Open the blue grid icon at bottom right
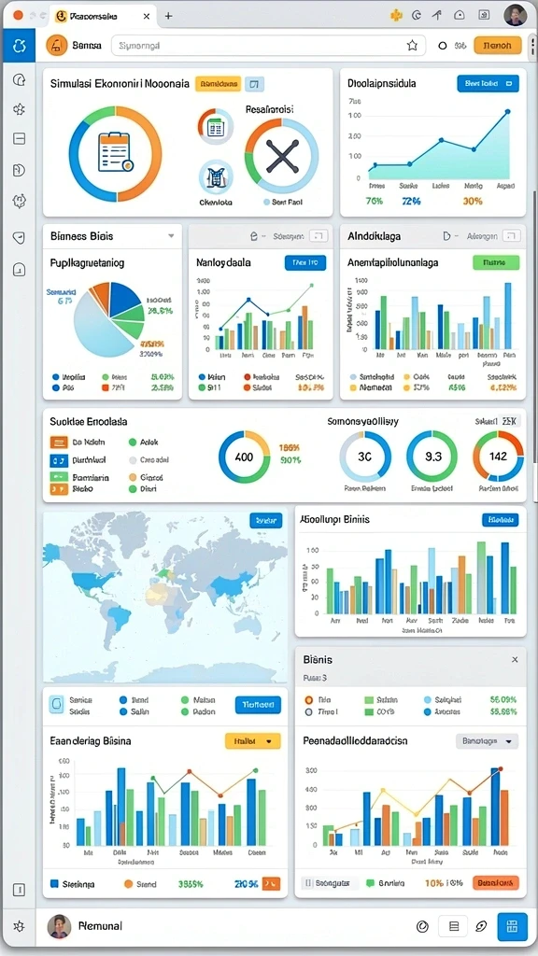The image size is (538, 956). [x=512, y=927]
